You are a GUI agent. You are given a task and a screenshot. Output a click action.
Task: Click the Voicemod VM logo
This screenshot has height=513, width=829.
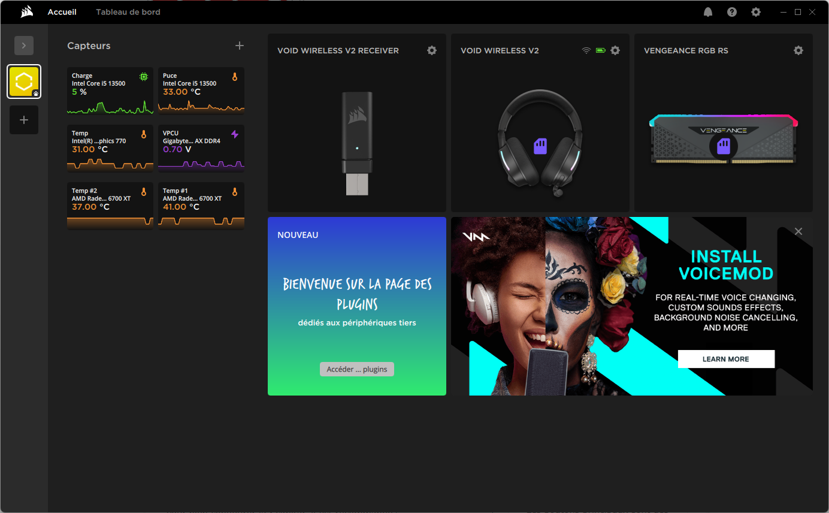(476, 237)
